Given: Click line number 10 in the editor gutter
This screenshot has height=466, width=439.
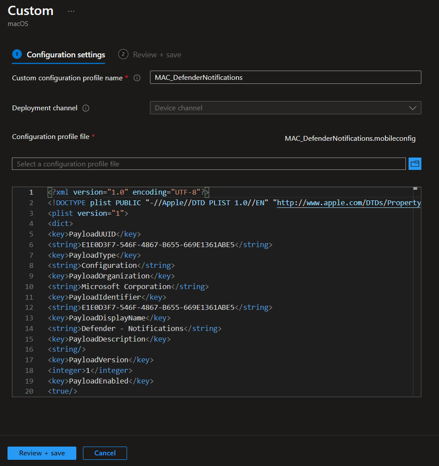Looking at the screenshot, I should 29,286.
